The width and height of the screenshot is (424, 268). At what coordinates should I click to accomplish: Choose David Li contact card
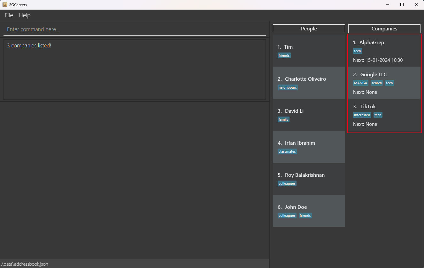point(309,115)
